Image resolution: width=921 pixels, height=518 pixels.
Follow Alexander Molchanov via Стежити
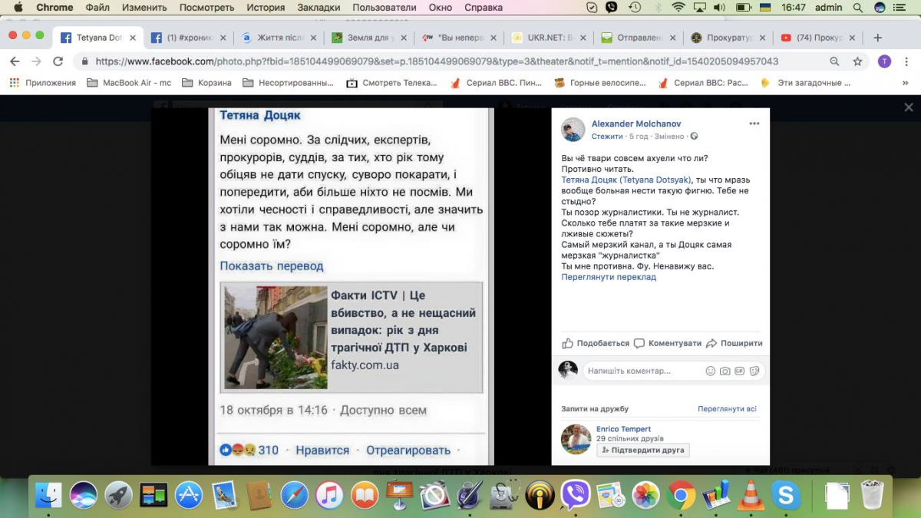[x=606, y=136]
